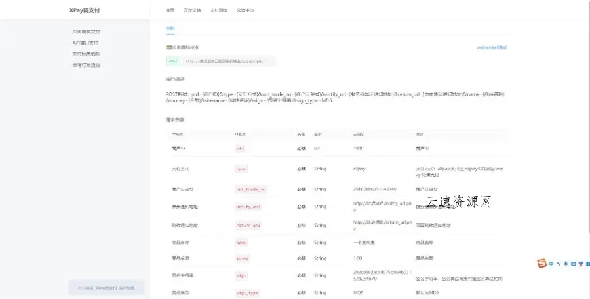Click the String type cell in the sign row
Viewport: 590px width, 299px height.
[x=320, y=275]
